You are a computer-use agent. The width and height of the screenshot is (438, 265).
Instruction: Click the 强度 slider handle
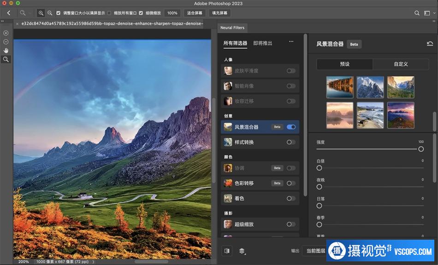[421, 149]
